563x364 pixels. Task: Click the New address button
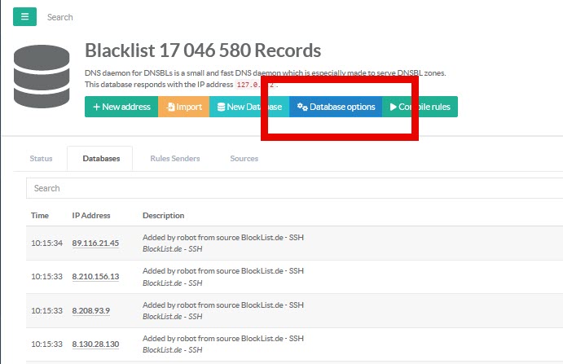click(121, 107)
